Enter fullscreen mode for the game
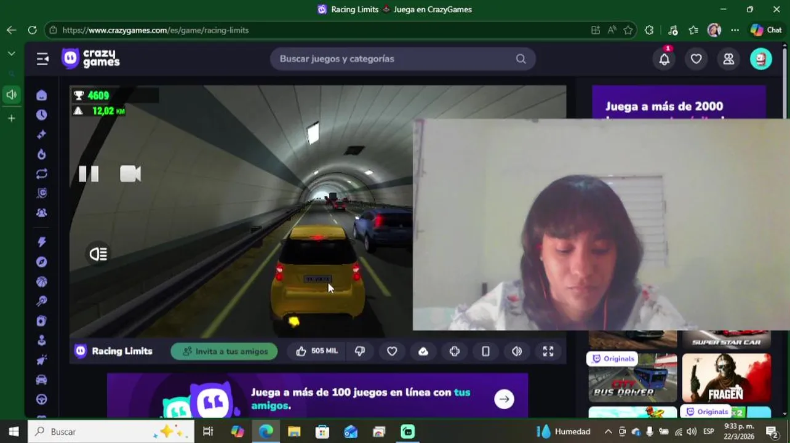The width and height of the screenshot is (790, 443). [548, 351]
